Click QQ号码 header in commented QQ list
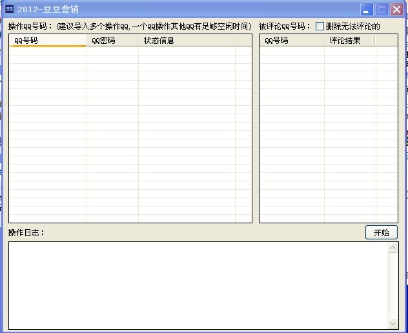Viewport: 408px width, 333px height. click(292, 41)
